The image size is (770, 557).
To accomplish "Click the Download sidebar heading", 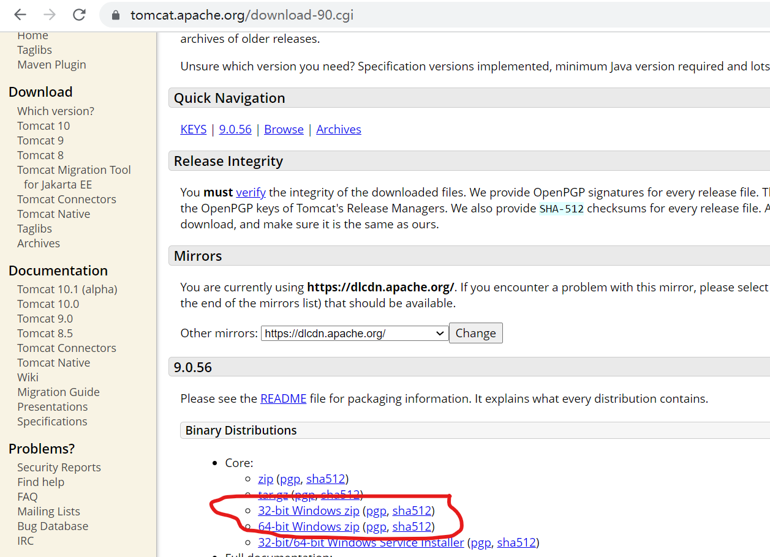I will coord(40,92).
